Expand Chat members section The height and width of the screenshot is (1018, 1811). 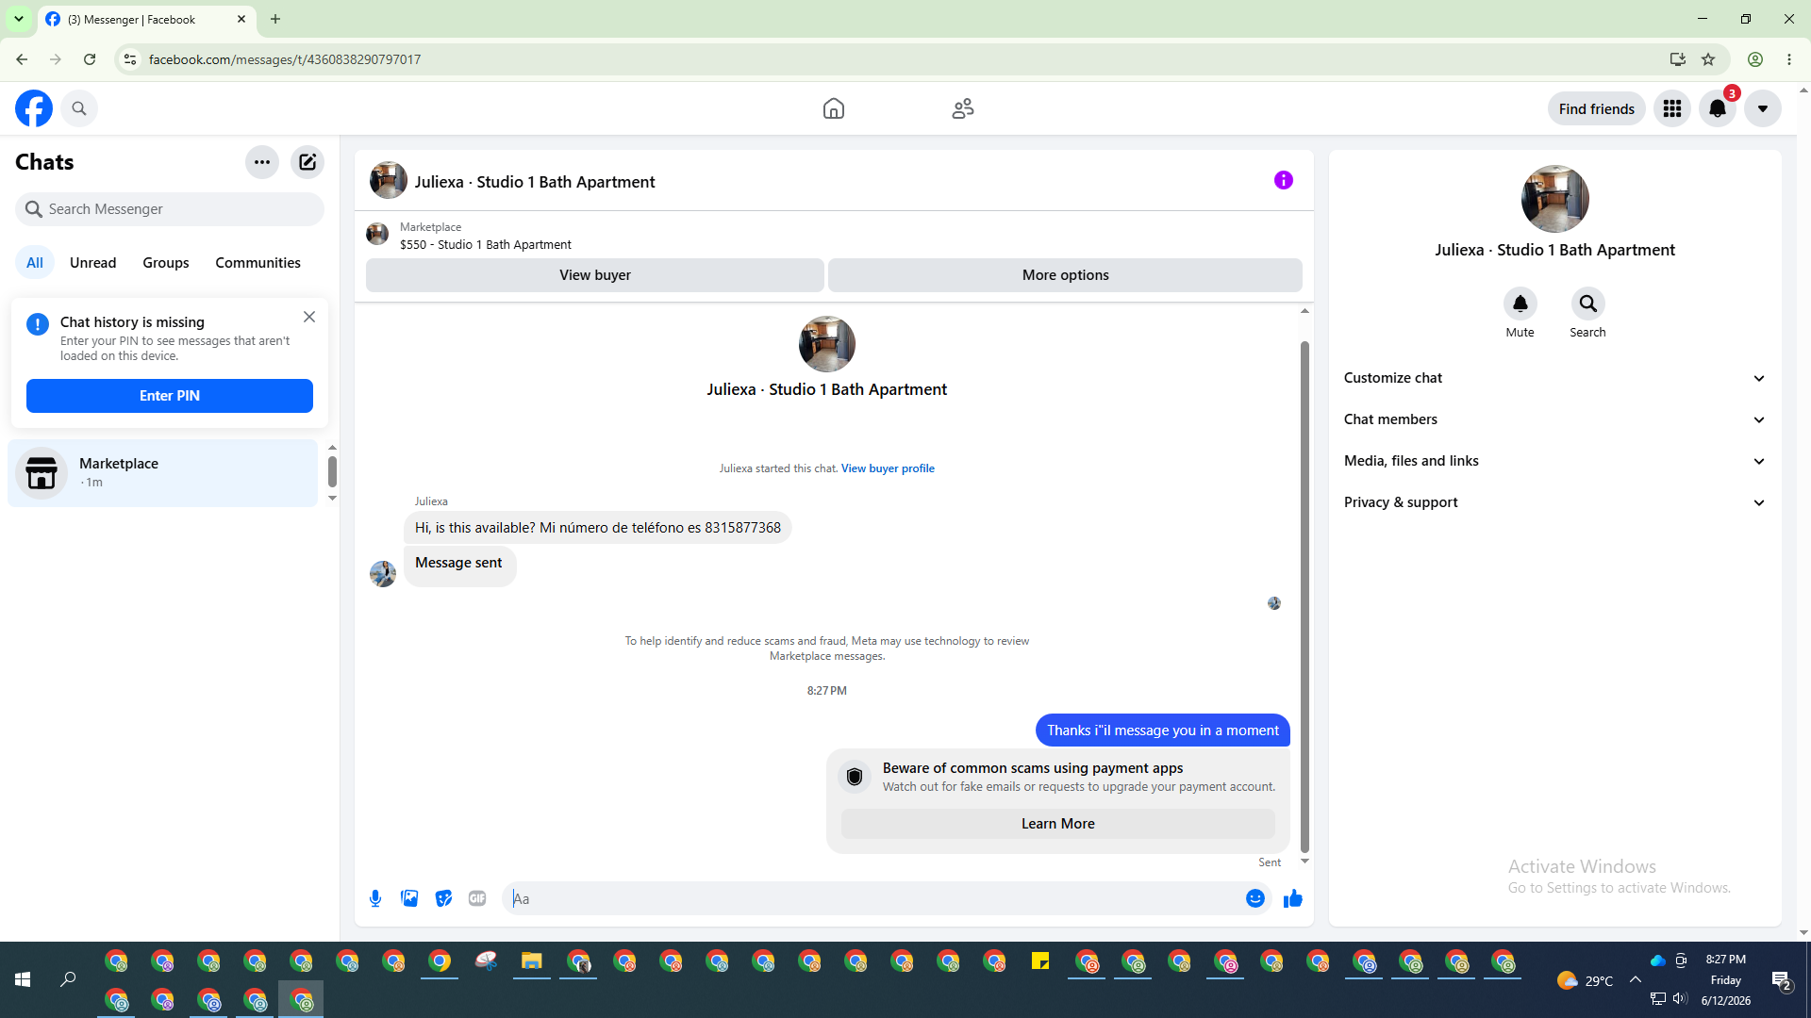click(x=1555, y=419)
